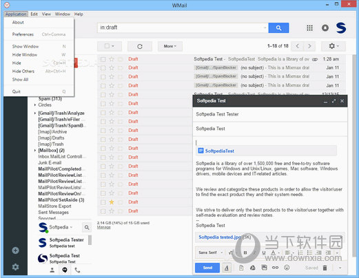Expand the Circles label in sidebar
359x278 pixels.
pyautogui.click(x=35, y=105)
